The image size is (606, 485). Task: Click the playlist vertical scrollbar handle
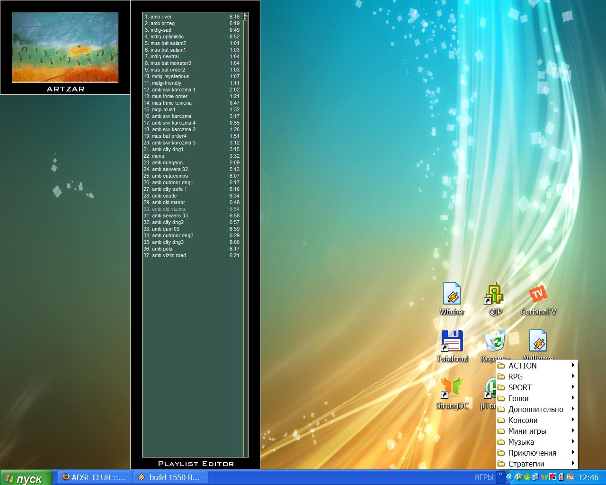point(246,17)
